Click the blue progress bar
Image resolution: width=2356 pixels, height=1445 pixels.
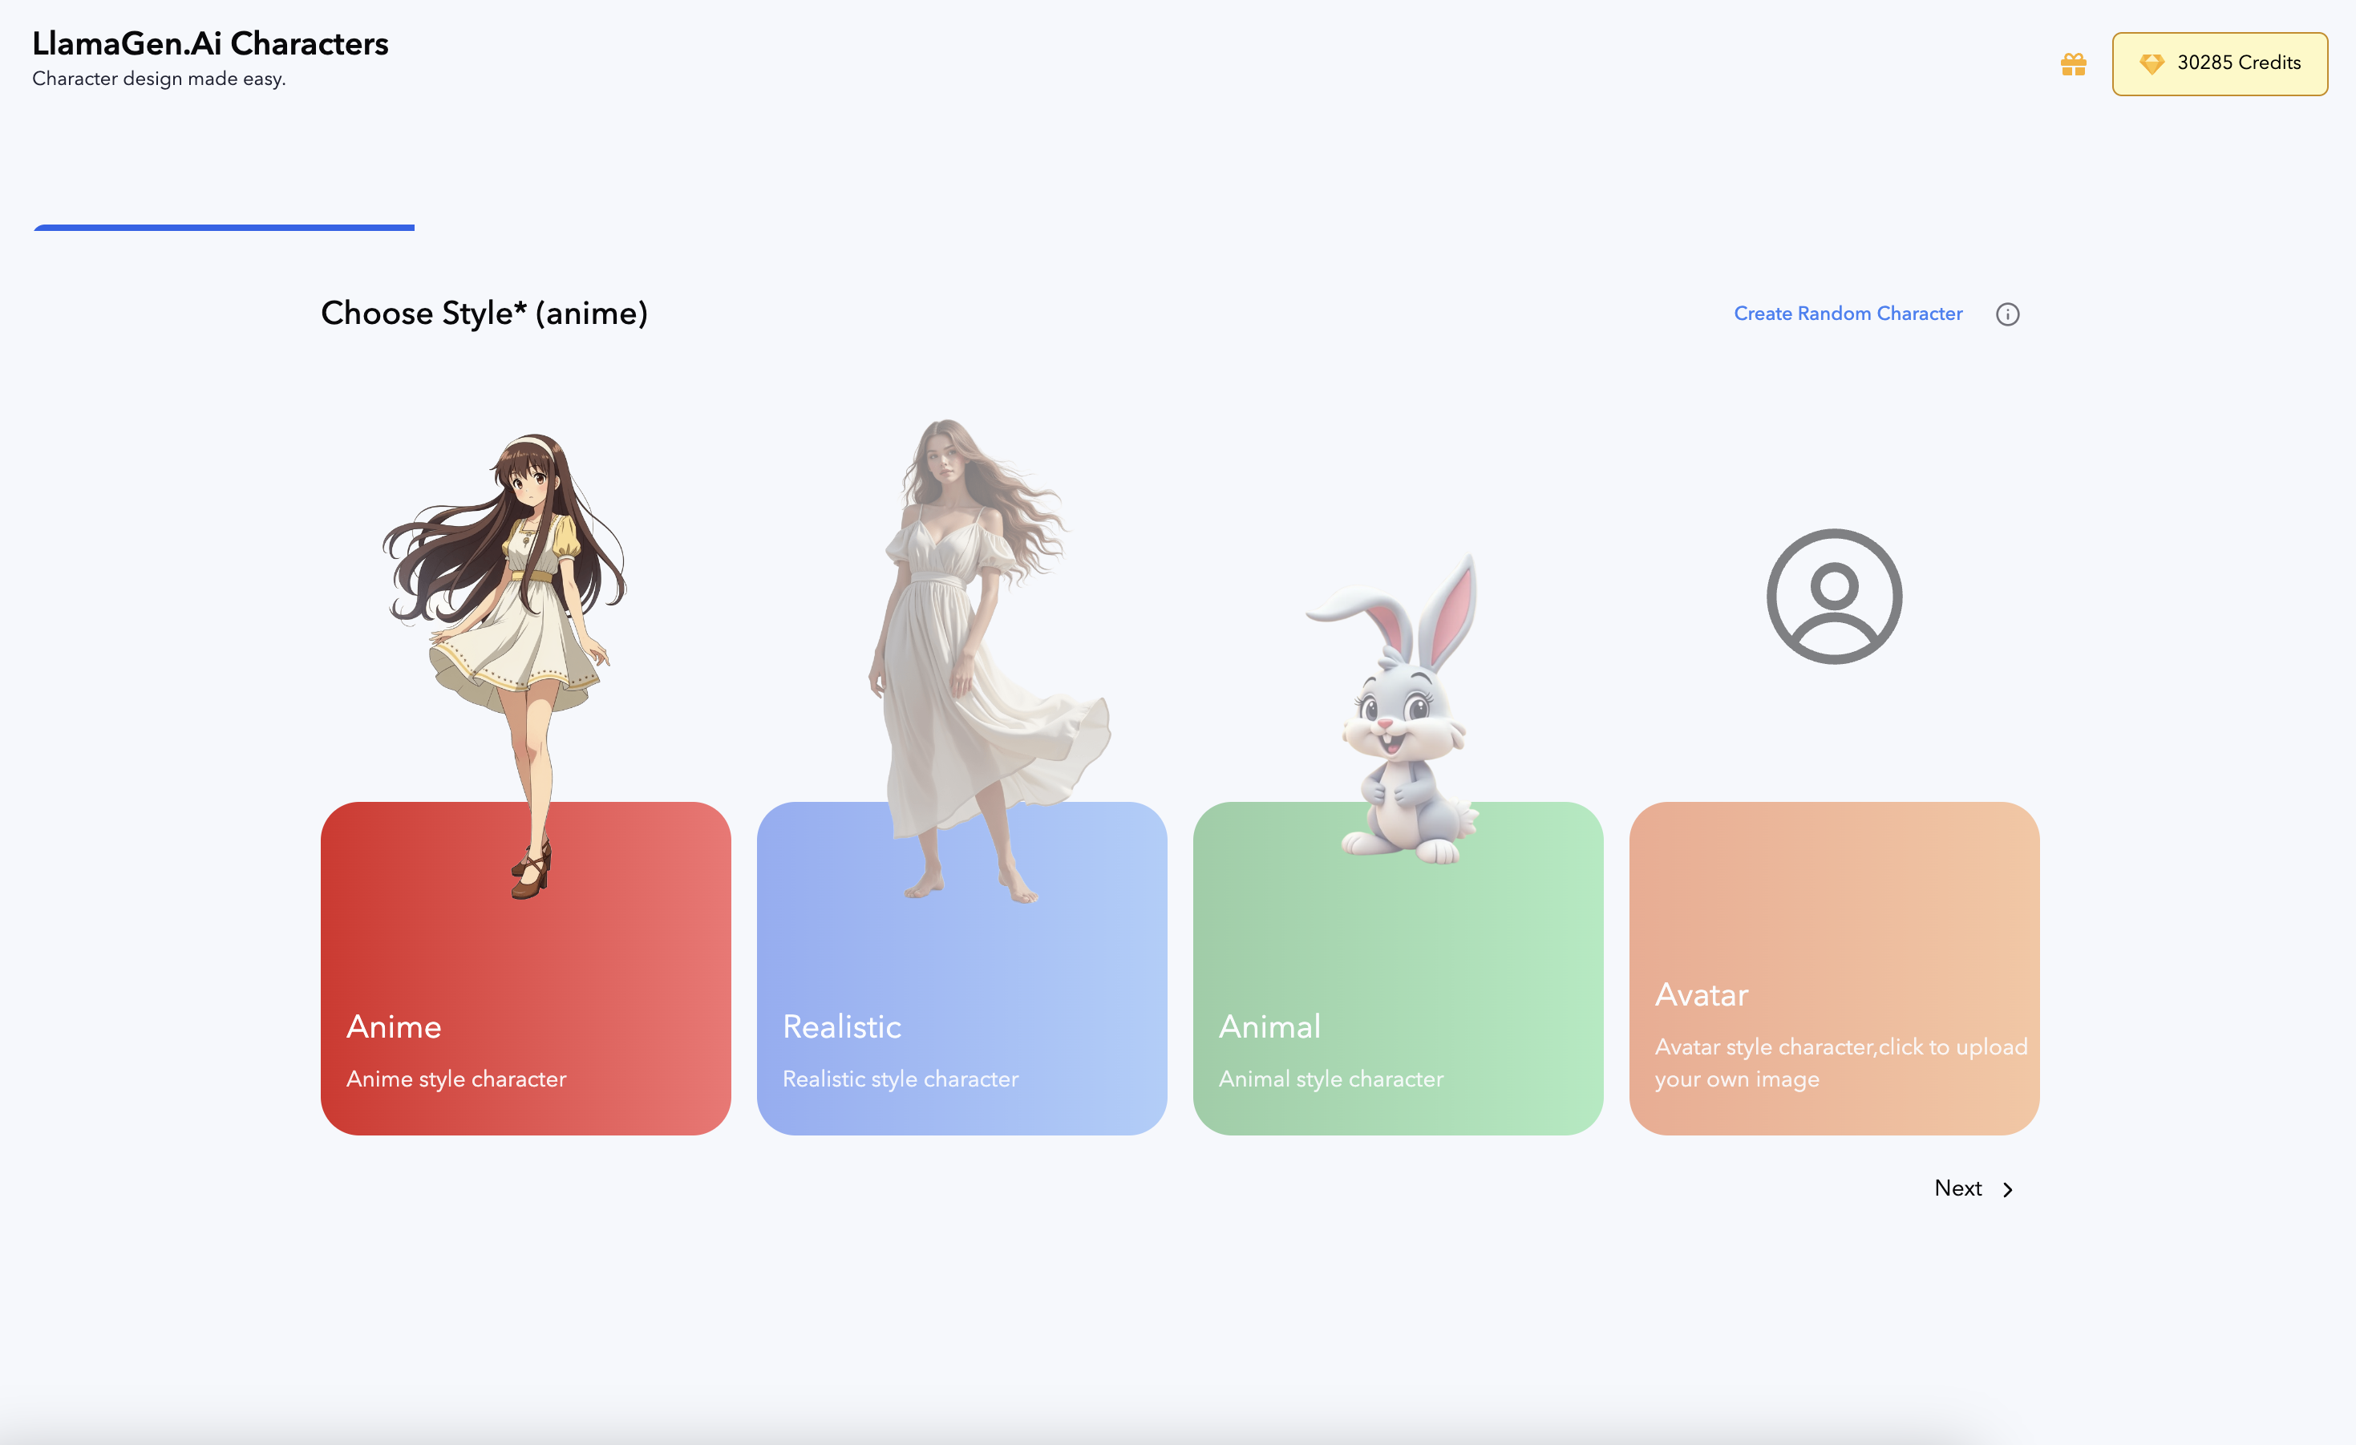pyautogui.click(x=224, y=228)
